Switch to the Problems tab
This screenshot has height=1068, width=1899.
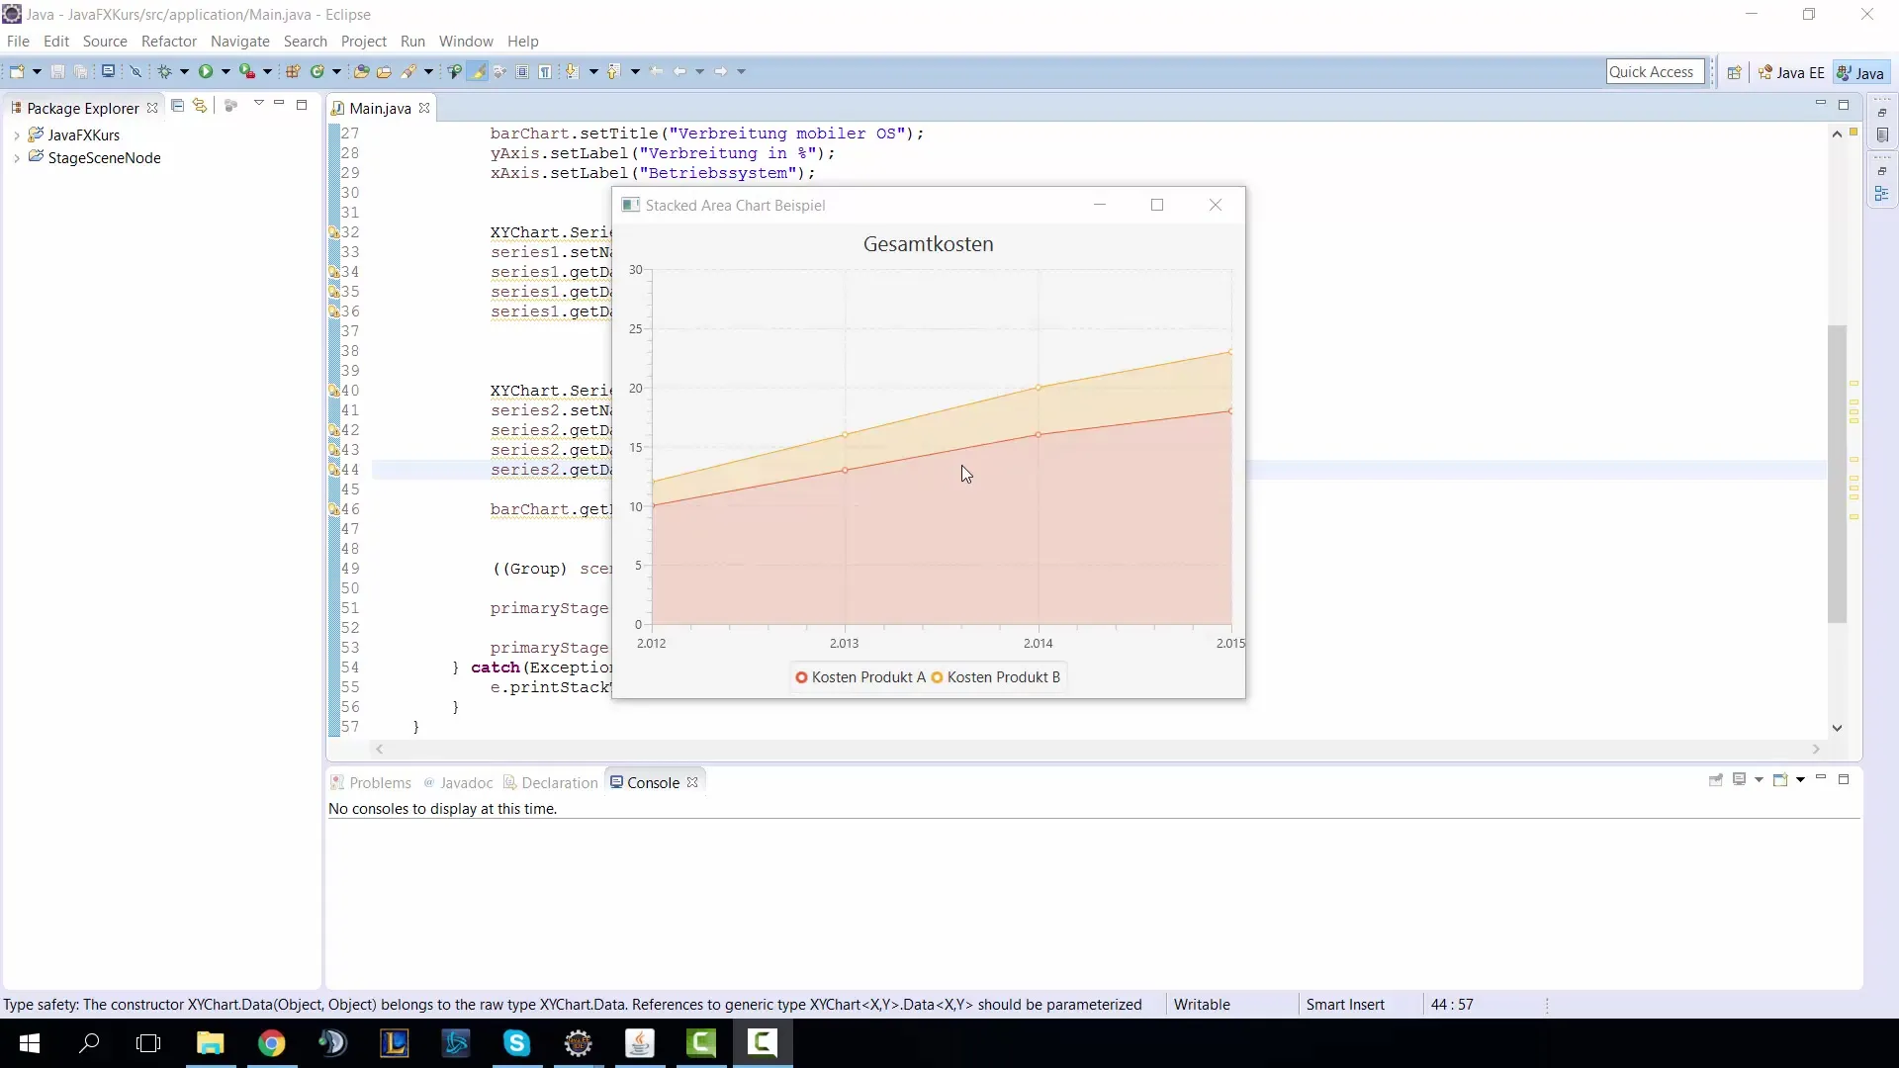pyautogui.click(x=379, y=782)
